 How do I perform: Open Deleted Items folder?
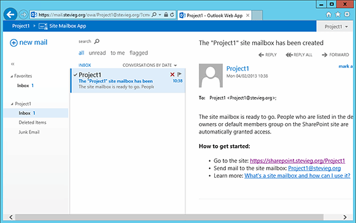pyautogui.click(x=33, y=123)
